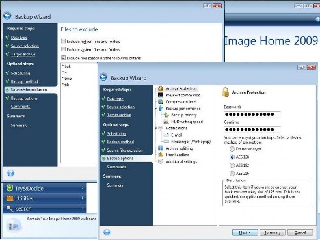Open help in the front Backup Wizard

coord(107,232)
